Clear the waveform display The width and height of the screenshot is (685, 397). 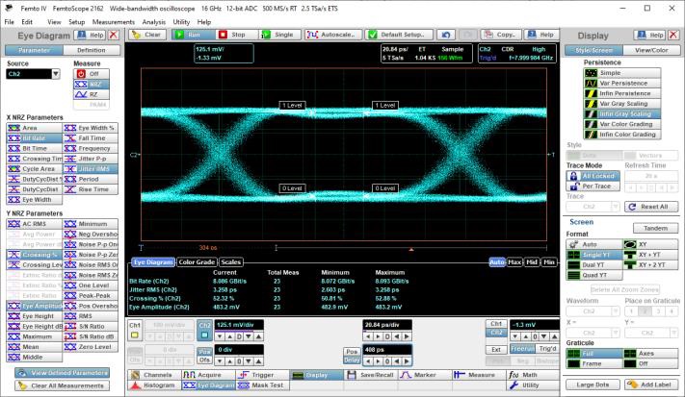pos(145,34)
